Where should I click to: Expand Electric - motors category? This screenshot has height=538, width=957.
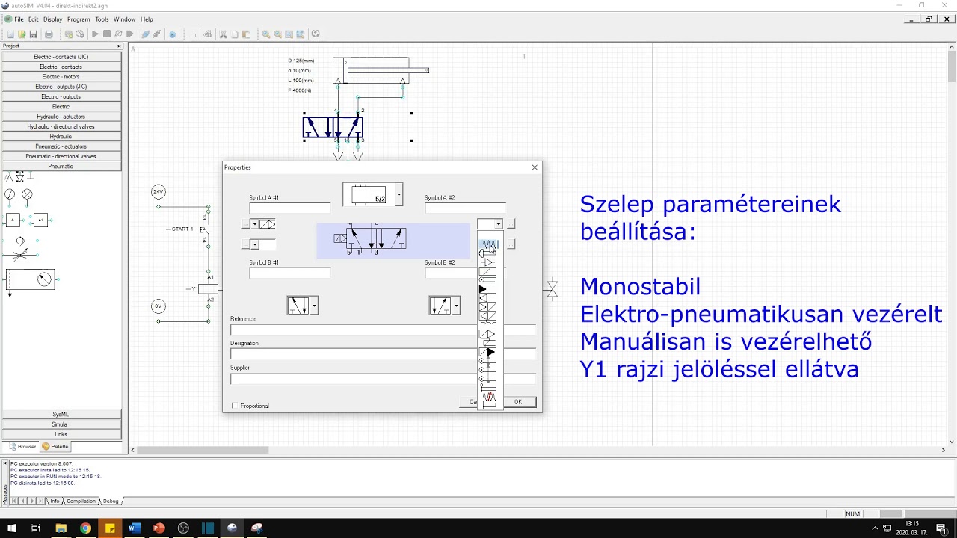[61, 76]
